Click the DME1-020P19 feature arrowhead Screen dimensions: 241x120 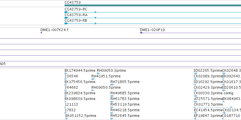141,33
